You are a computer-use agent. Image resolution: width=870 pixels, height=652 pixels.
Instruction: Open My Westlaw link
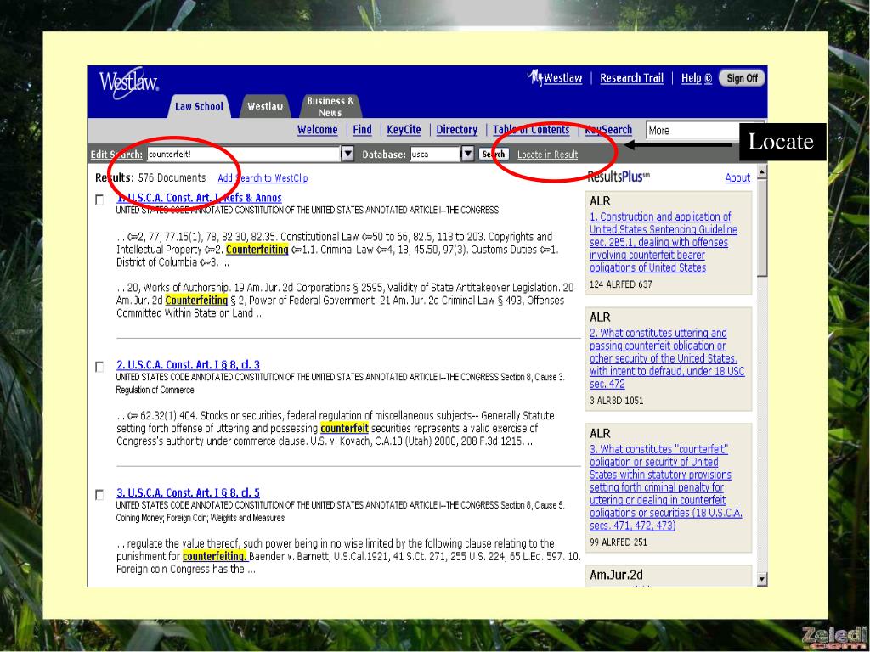(x=555, y=77)
